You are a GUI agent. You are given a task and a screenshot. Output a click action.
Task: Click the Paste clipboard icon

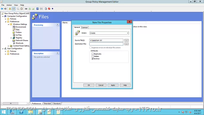22,9
